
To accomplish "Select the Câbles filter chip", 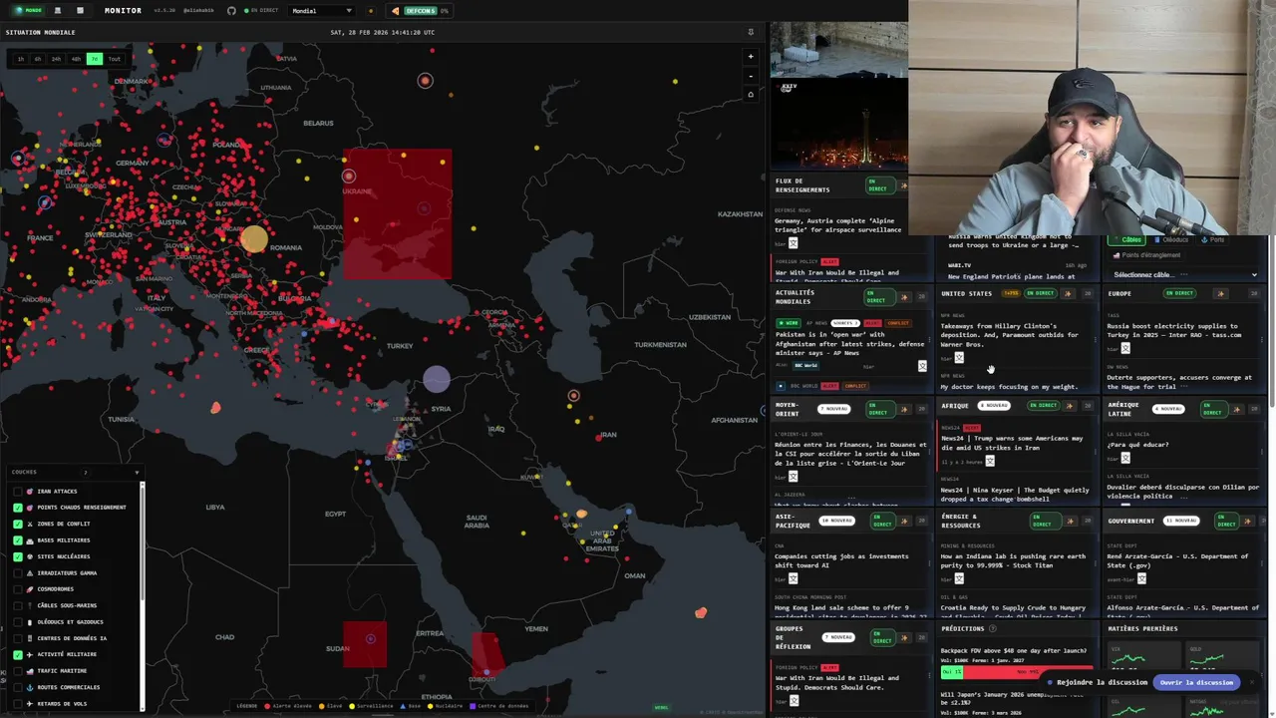I will click(1128, 239).
